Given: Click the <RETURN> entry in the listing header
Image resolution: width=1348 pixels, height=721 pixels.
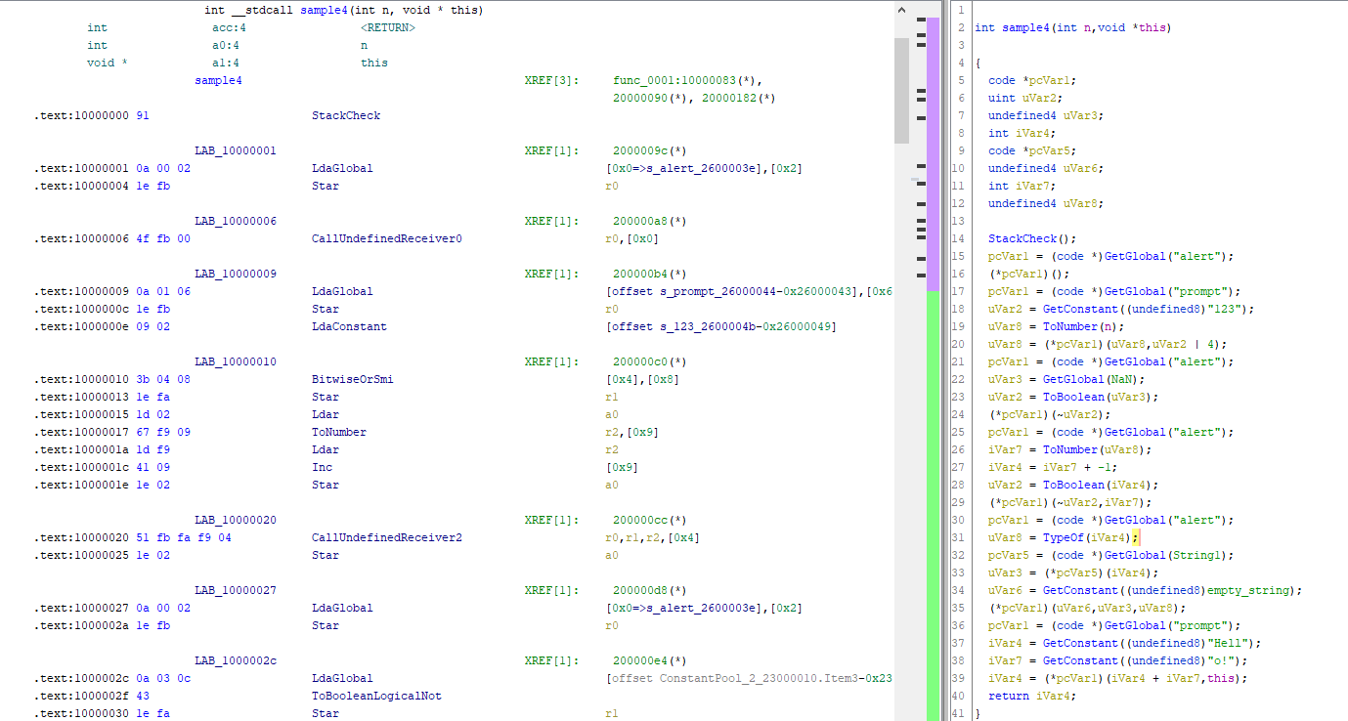Looking at the screenshot, I should click(388, 27).
